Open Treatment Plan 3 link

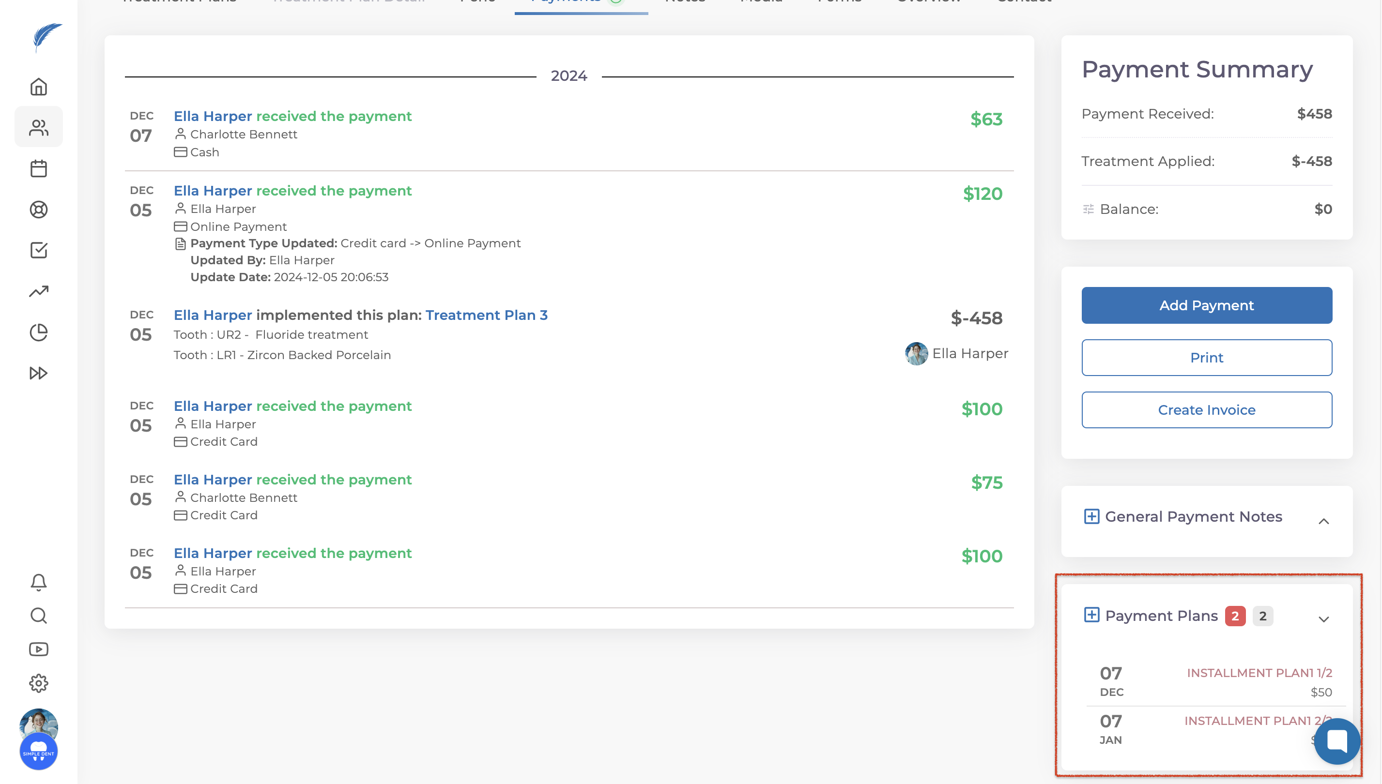[486, 315]
